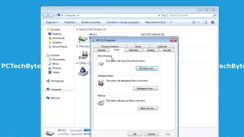Select the HP (C:) drive icon
Image resolution: width=244 pixels, height=137 pixels.
click(83, 39)
